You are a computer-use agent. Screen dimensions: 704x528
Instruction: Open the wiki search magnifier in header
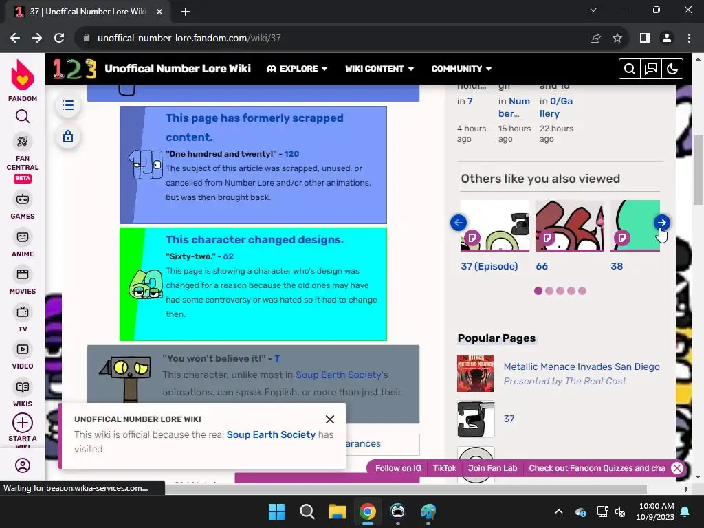(630, 69)
